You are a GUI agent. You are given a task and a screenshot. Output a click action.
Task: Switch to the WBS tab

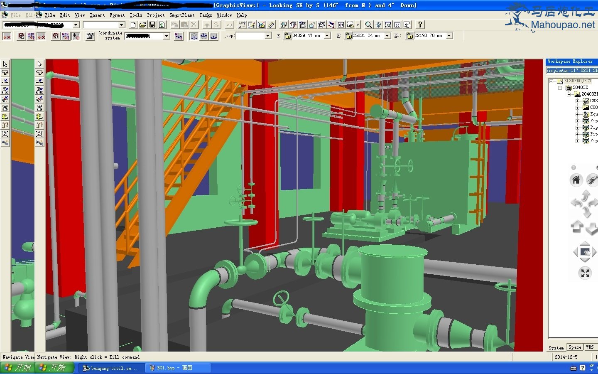click(590, 347)
